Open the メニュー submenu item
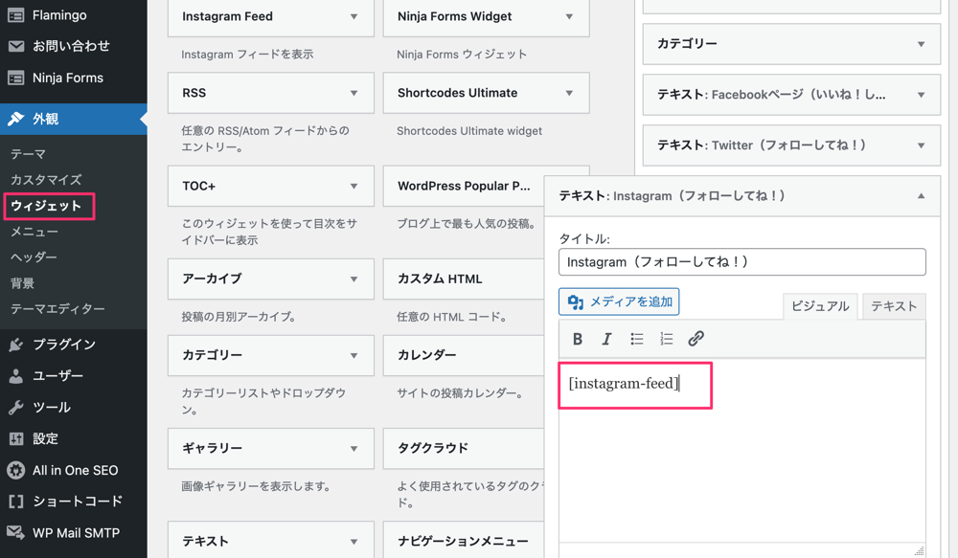Image resolution: width=958 pixels, height=558 pixels. point(34,232)
